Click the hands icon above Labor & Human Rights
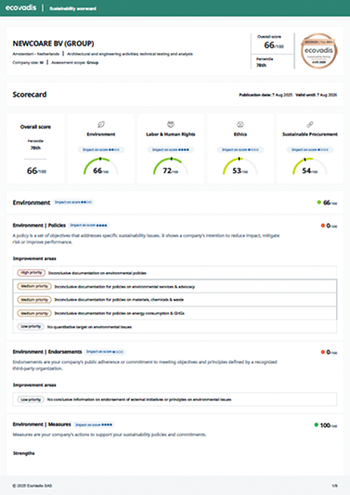350x495 pixels. point(171,124)
